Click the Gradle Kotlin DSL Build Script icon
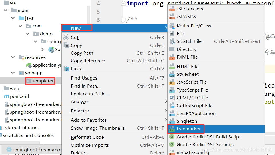This screenshot has height=155, width=275. (x=172, y=137)
